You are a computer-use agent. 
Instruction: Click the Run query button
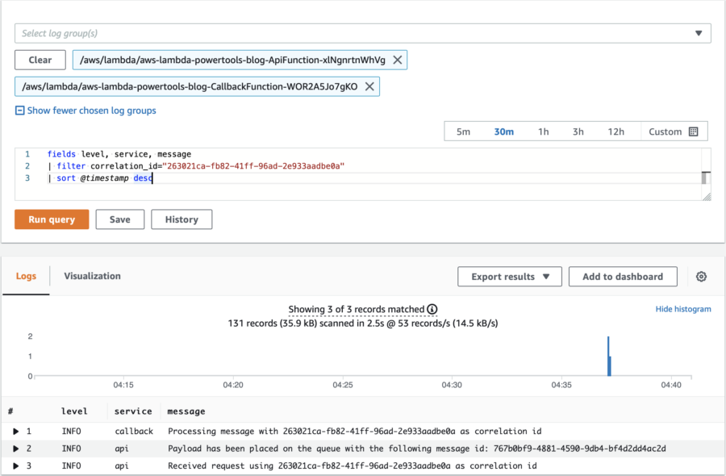[52, 219]
